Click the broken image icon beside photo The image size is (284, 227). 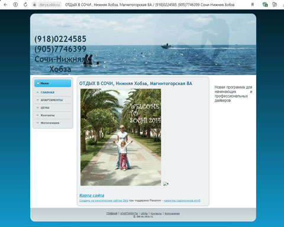(x=166, y=184)
